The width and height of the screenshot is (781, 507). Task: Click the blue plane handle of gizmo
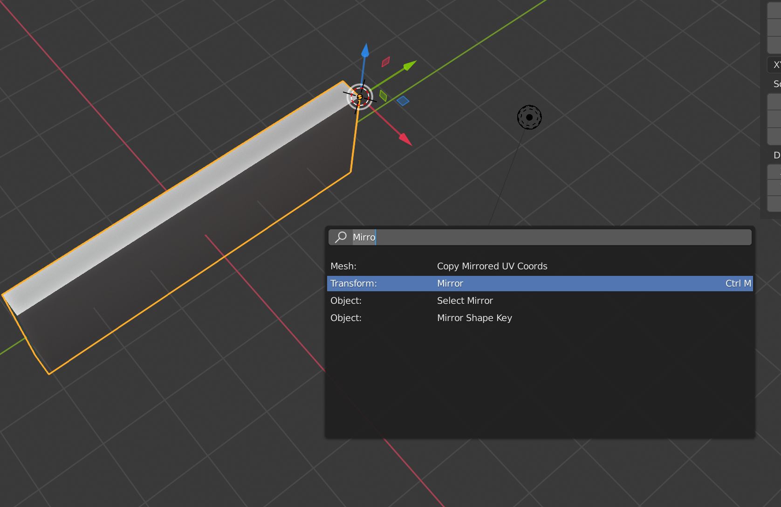point(403,101)
